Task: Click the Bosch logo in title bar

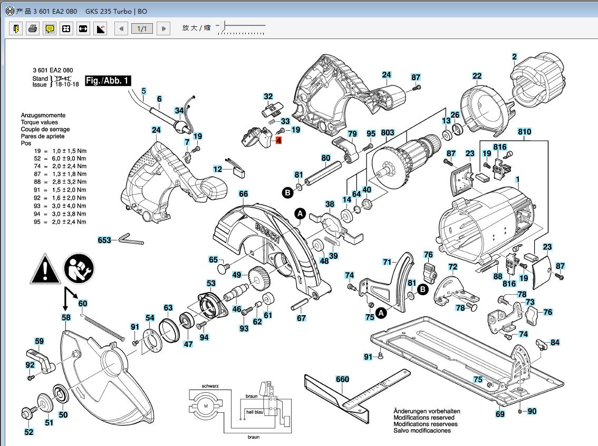Action: tap(10, 11)
